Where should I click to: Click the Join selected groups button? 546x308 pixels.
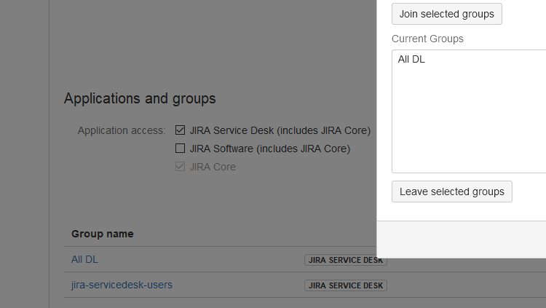click(447, 14)
